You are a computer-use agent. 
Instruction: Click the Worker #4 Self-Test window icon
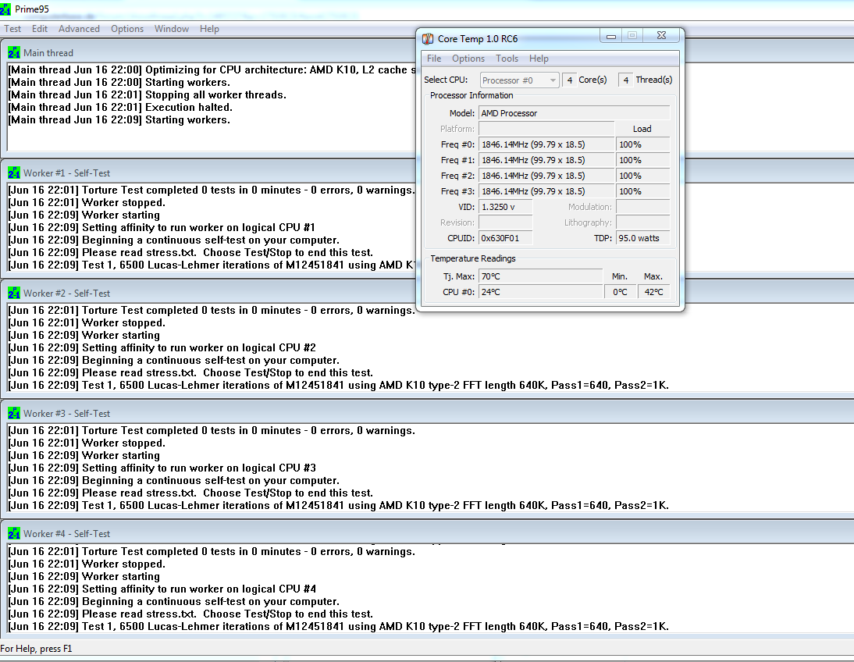[x=14, y=533]
